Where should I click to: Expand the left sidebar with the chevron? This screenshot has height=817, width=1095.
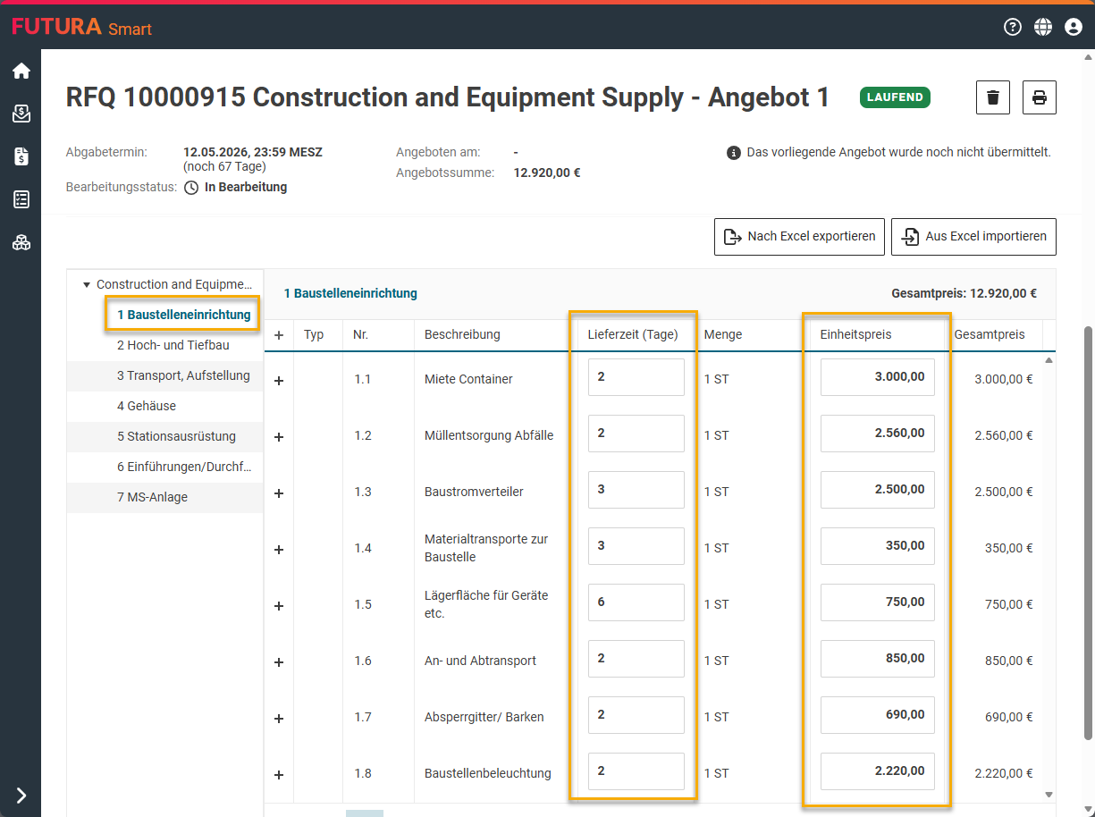21,796
